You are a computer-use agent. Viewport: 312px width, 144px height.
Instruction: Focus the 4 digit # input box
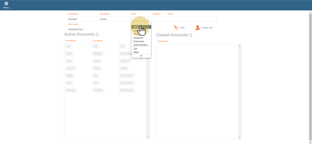(159, 19)
